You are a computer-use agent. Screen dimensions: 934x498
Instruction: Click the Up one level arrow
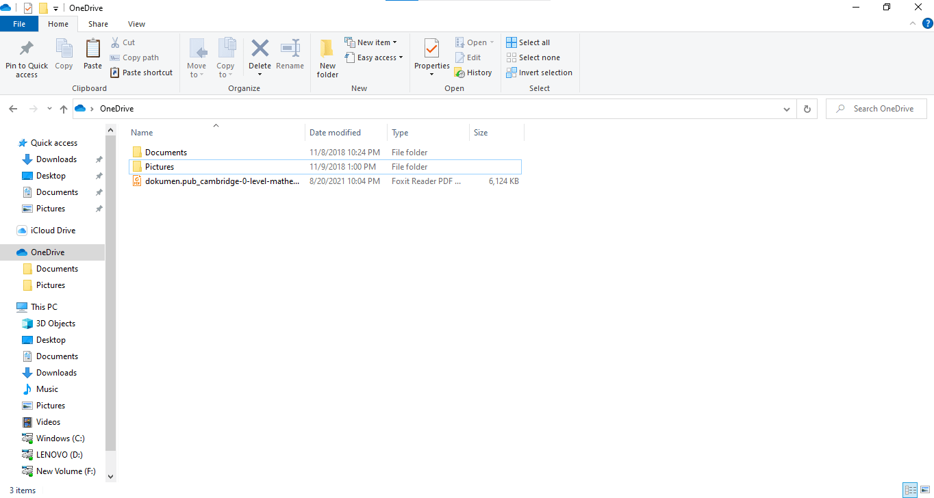pyautogui.click(x=64, y=109)
